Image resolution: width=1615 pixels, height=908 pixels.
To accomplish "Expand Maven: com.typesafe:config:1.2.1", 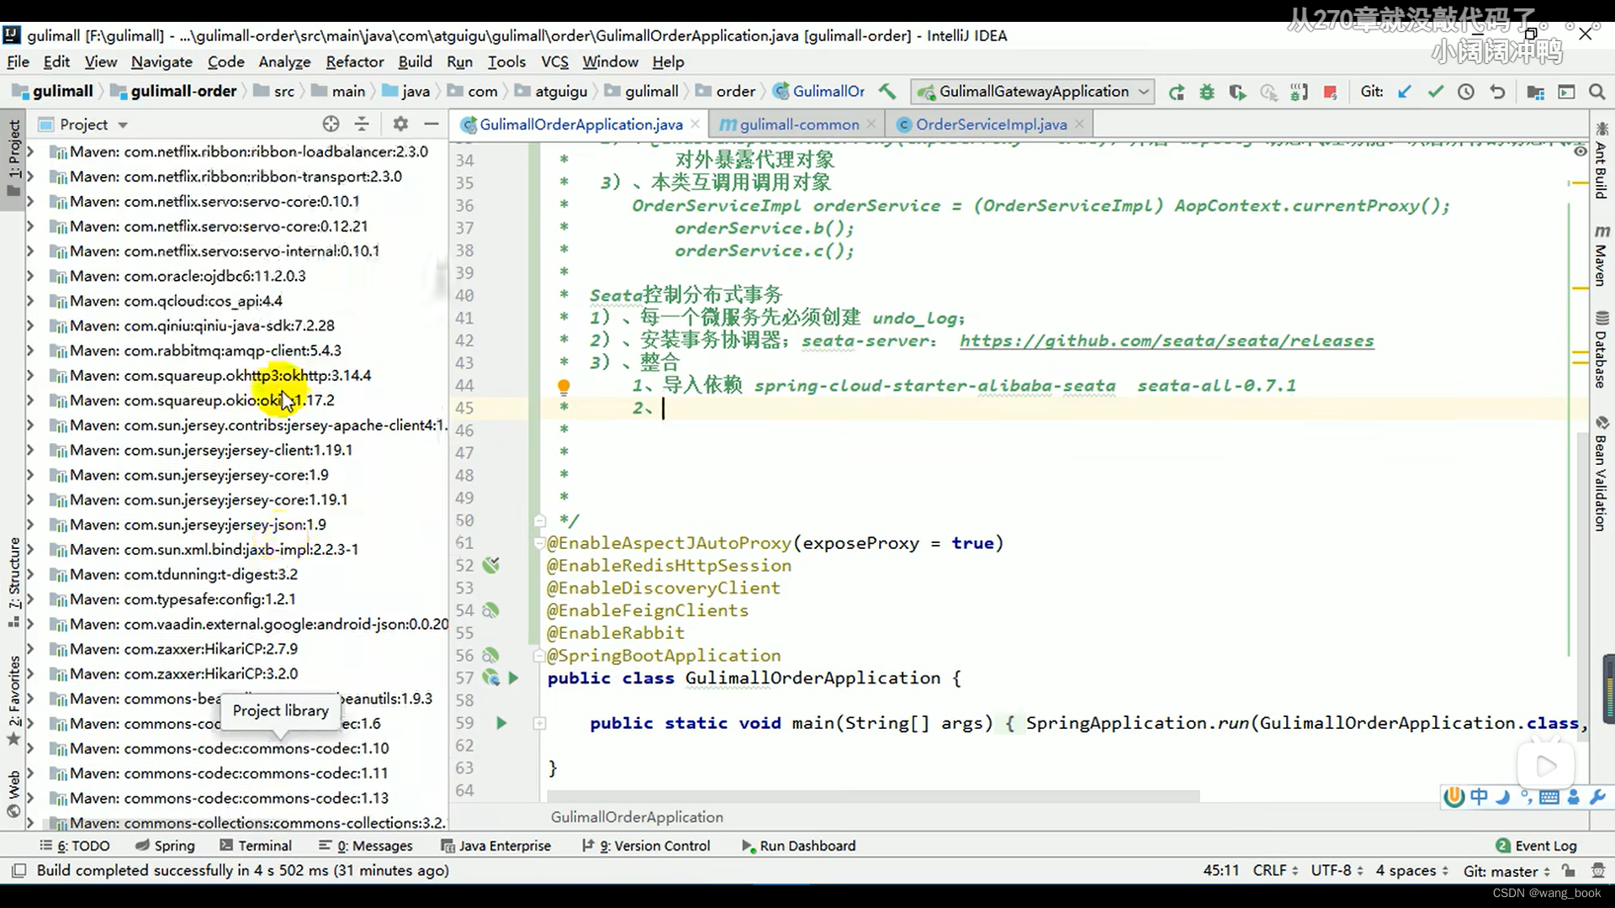I will click(30, 599).
